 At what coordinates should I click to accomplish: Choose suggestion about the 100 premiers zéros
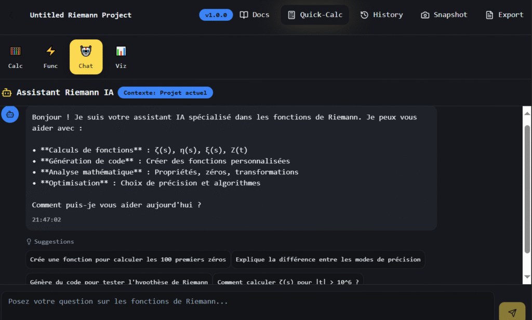pyautogui.click(x=128, y=259)
